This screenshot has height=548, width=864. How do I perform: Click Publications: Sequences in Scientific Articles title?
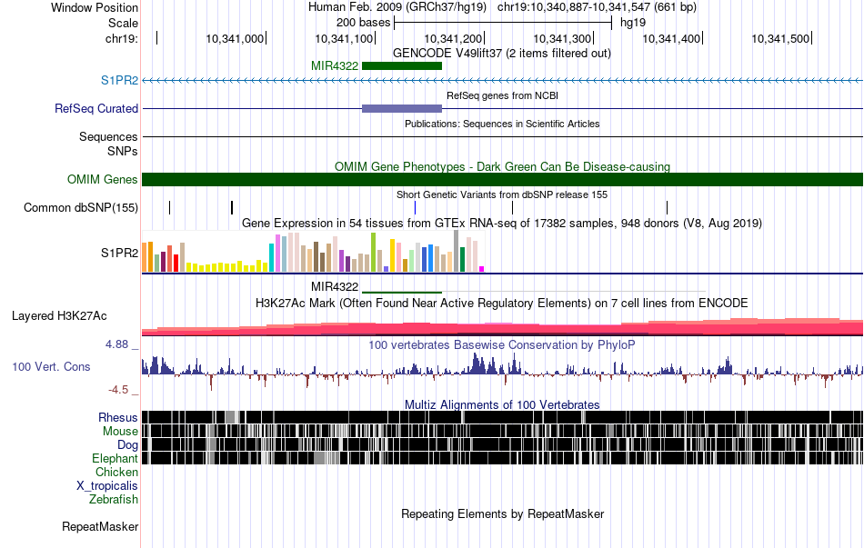502,124
